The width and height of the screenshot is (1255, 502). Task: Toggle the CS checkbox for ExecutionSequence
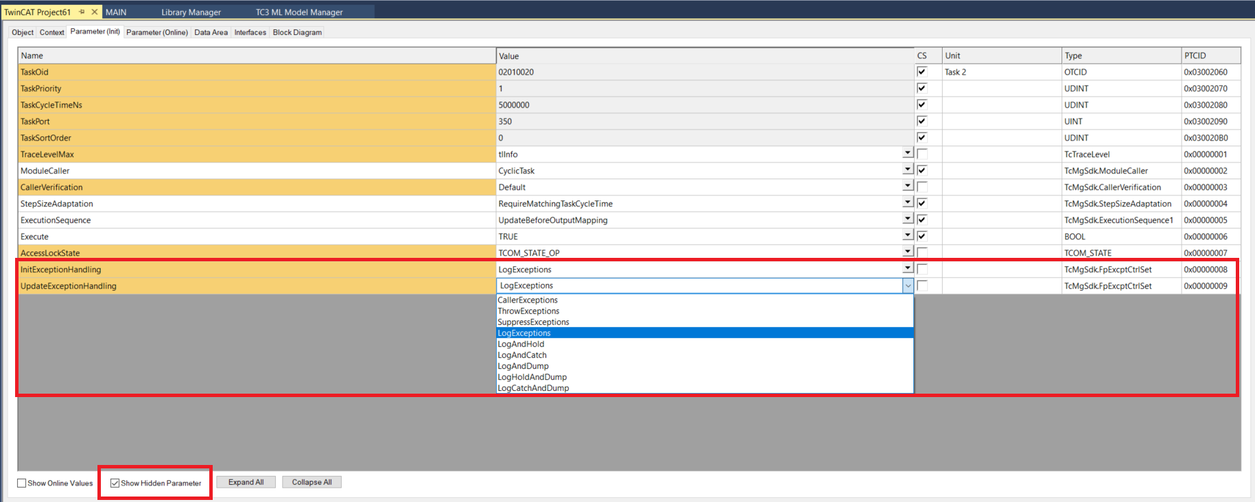[x=922, y=219]
